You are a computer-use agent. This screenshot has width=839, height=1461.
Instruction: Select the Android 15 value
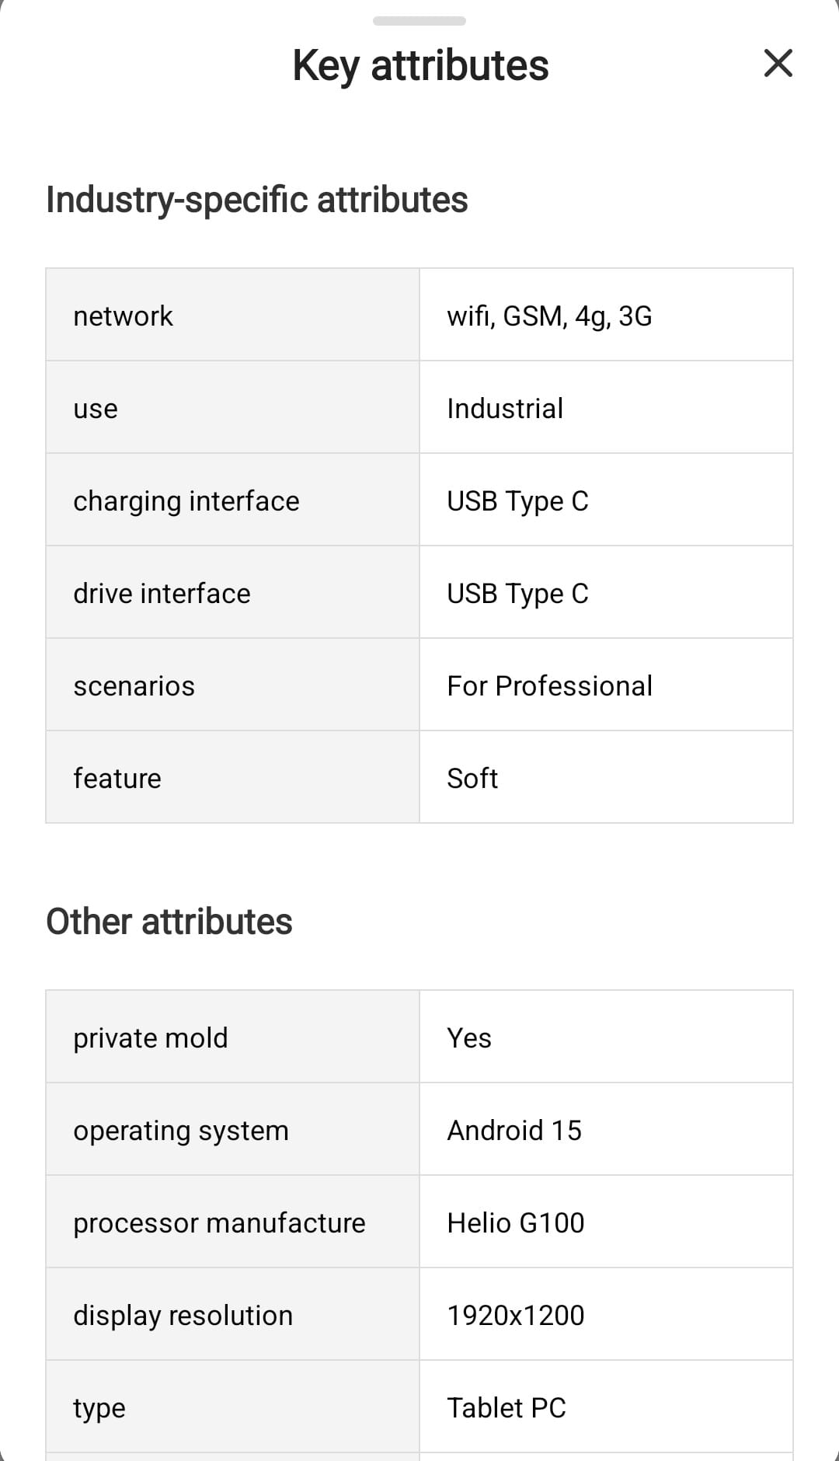514,1131
